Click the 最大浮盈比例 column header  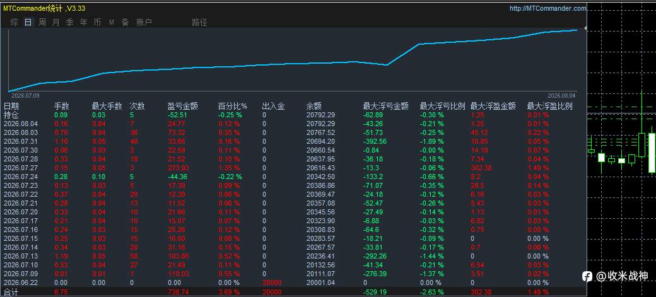tap(550, 107)
